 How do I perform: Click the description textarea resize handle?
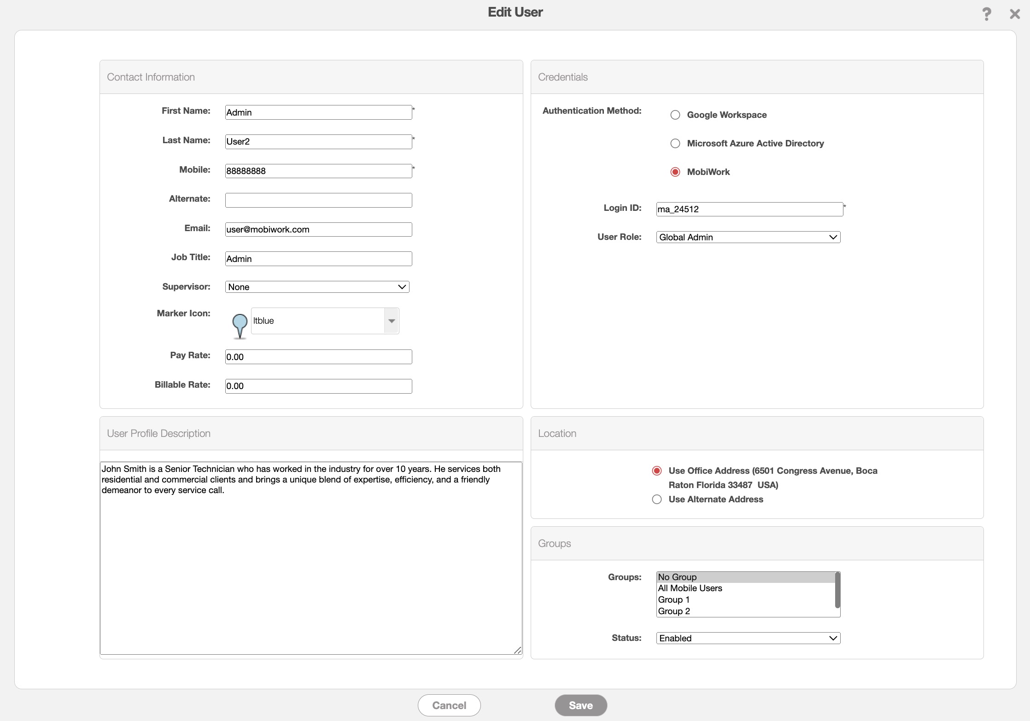(x=518, y=650)
